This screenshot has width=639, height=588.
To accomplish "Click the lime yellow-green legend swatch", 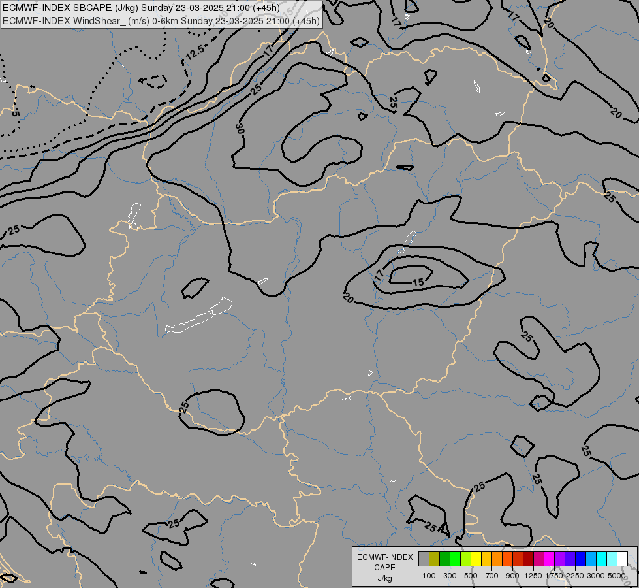I will 466,559.
